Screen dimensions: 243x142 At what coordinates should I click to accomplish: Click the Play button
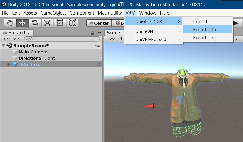click(x=237, y=23)
